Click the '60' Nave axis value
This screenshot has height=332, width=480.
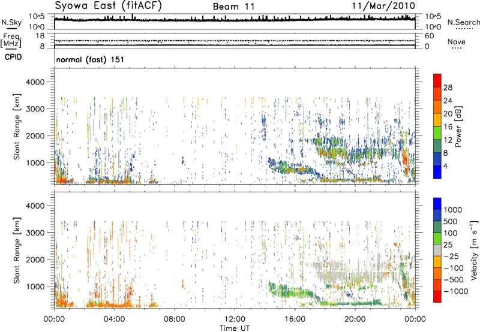tap(429, 36)
